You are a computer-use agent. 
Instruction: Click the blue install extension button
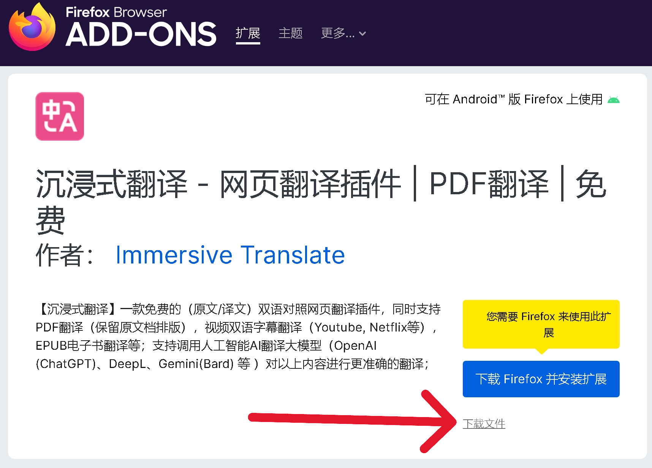(x=541, y=379)
